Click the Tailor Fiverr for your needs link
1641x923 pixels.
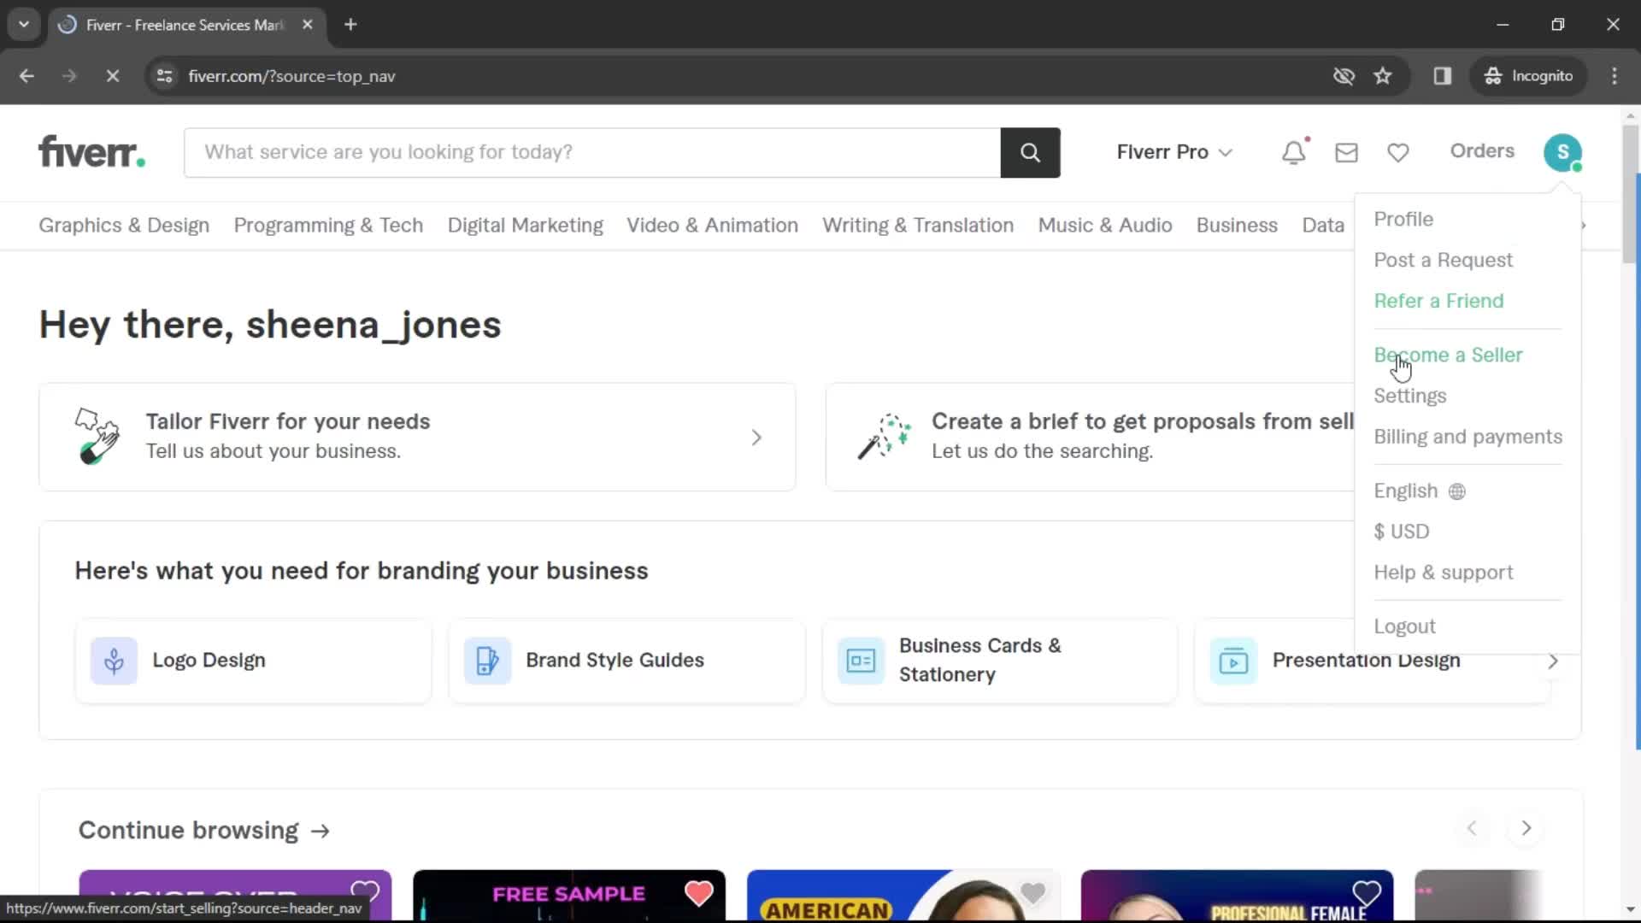coord(417,436)
